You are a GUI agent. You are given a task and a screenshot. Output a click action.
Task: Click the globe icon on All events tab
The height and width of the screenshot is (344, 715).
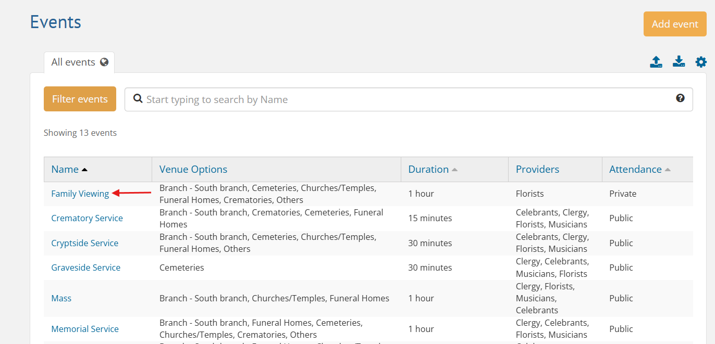pos(104,62)
